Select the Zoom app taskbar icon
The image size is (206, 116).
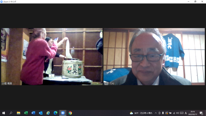point(63,113)
